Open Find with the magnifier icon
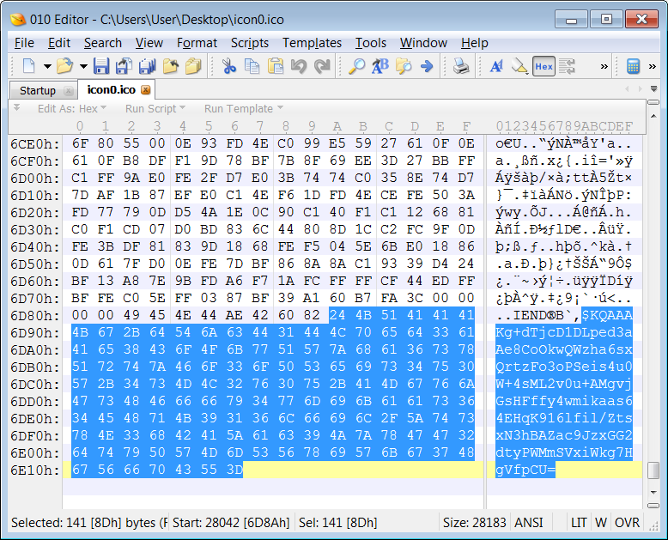 [x=356, y=66]
